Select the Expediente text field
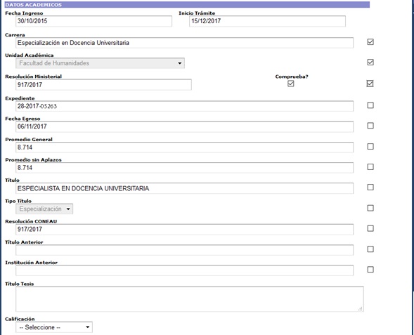The height and width of the screenshot is (335, 414). (184, 106)
